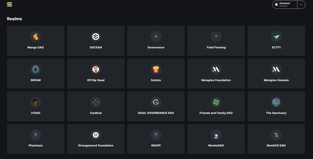Open the Friends and Family DAO label
Screen dimensions: 313x159
click(x=216, y=113)
